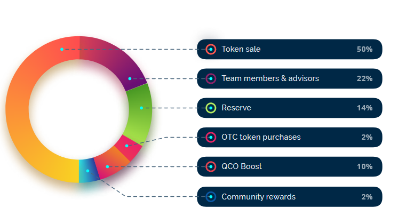Select the Token sale legend row
The image size is (398, 224).
[290, 49]
